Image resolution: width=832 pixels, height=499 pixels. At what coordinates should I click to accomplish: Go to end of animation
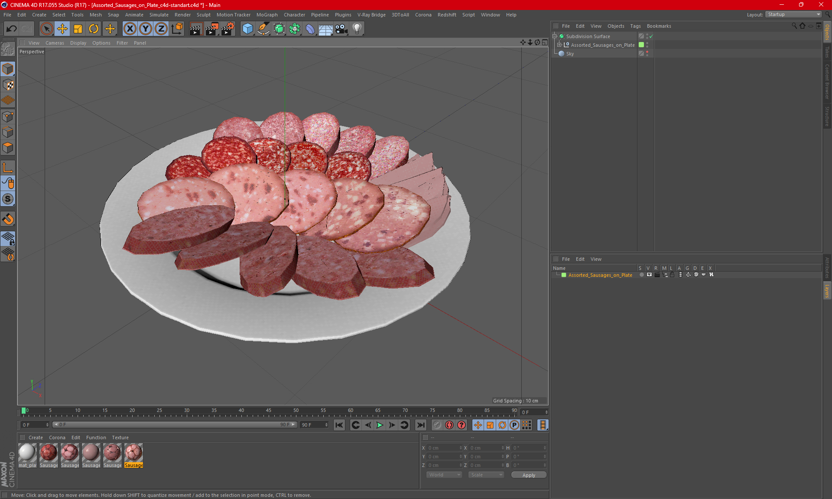click(x=420, y=425)
